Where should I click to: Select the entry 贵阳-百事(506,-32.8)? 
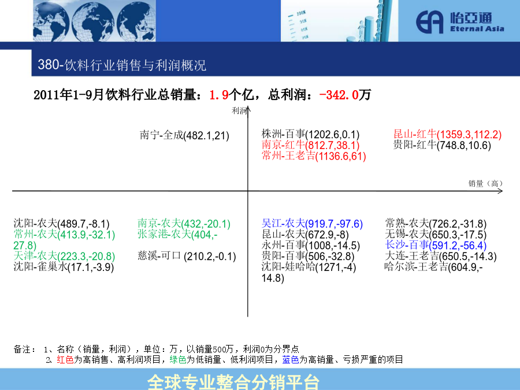[x=308, y=256]
